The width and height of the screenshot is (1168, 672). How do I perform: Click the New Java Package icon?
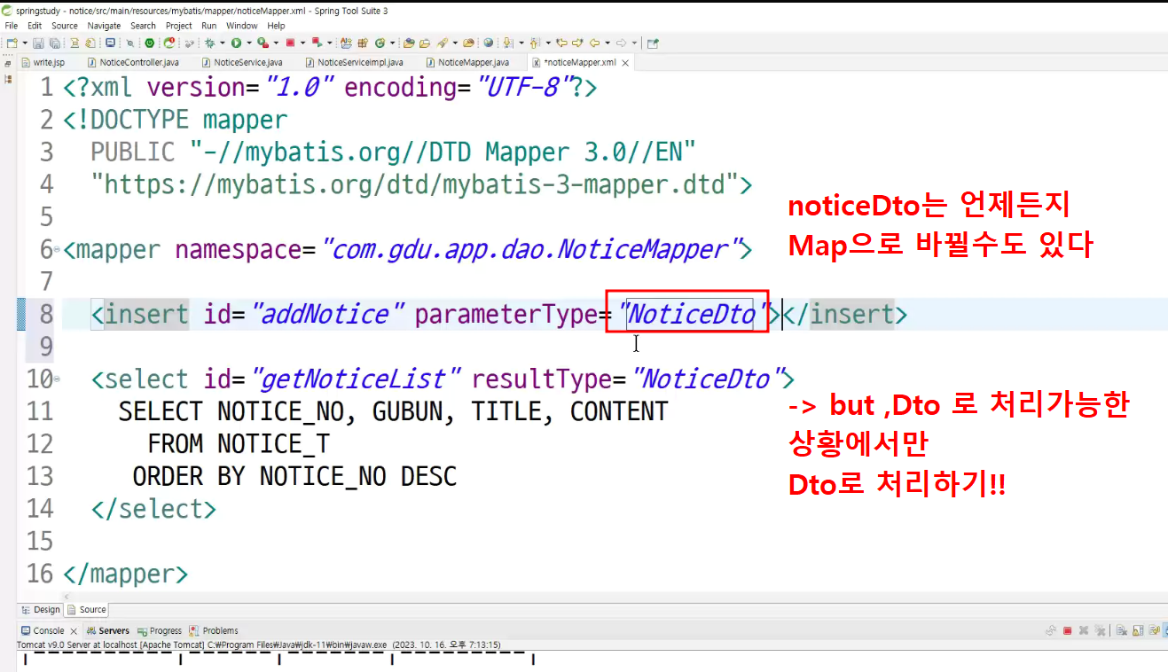(x=363, y=43)
